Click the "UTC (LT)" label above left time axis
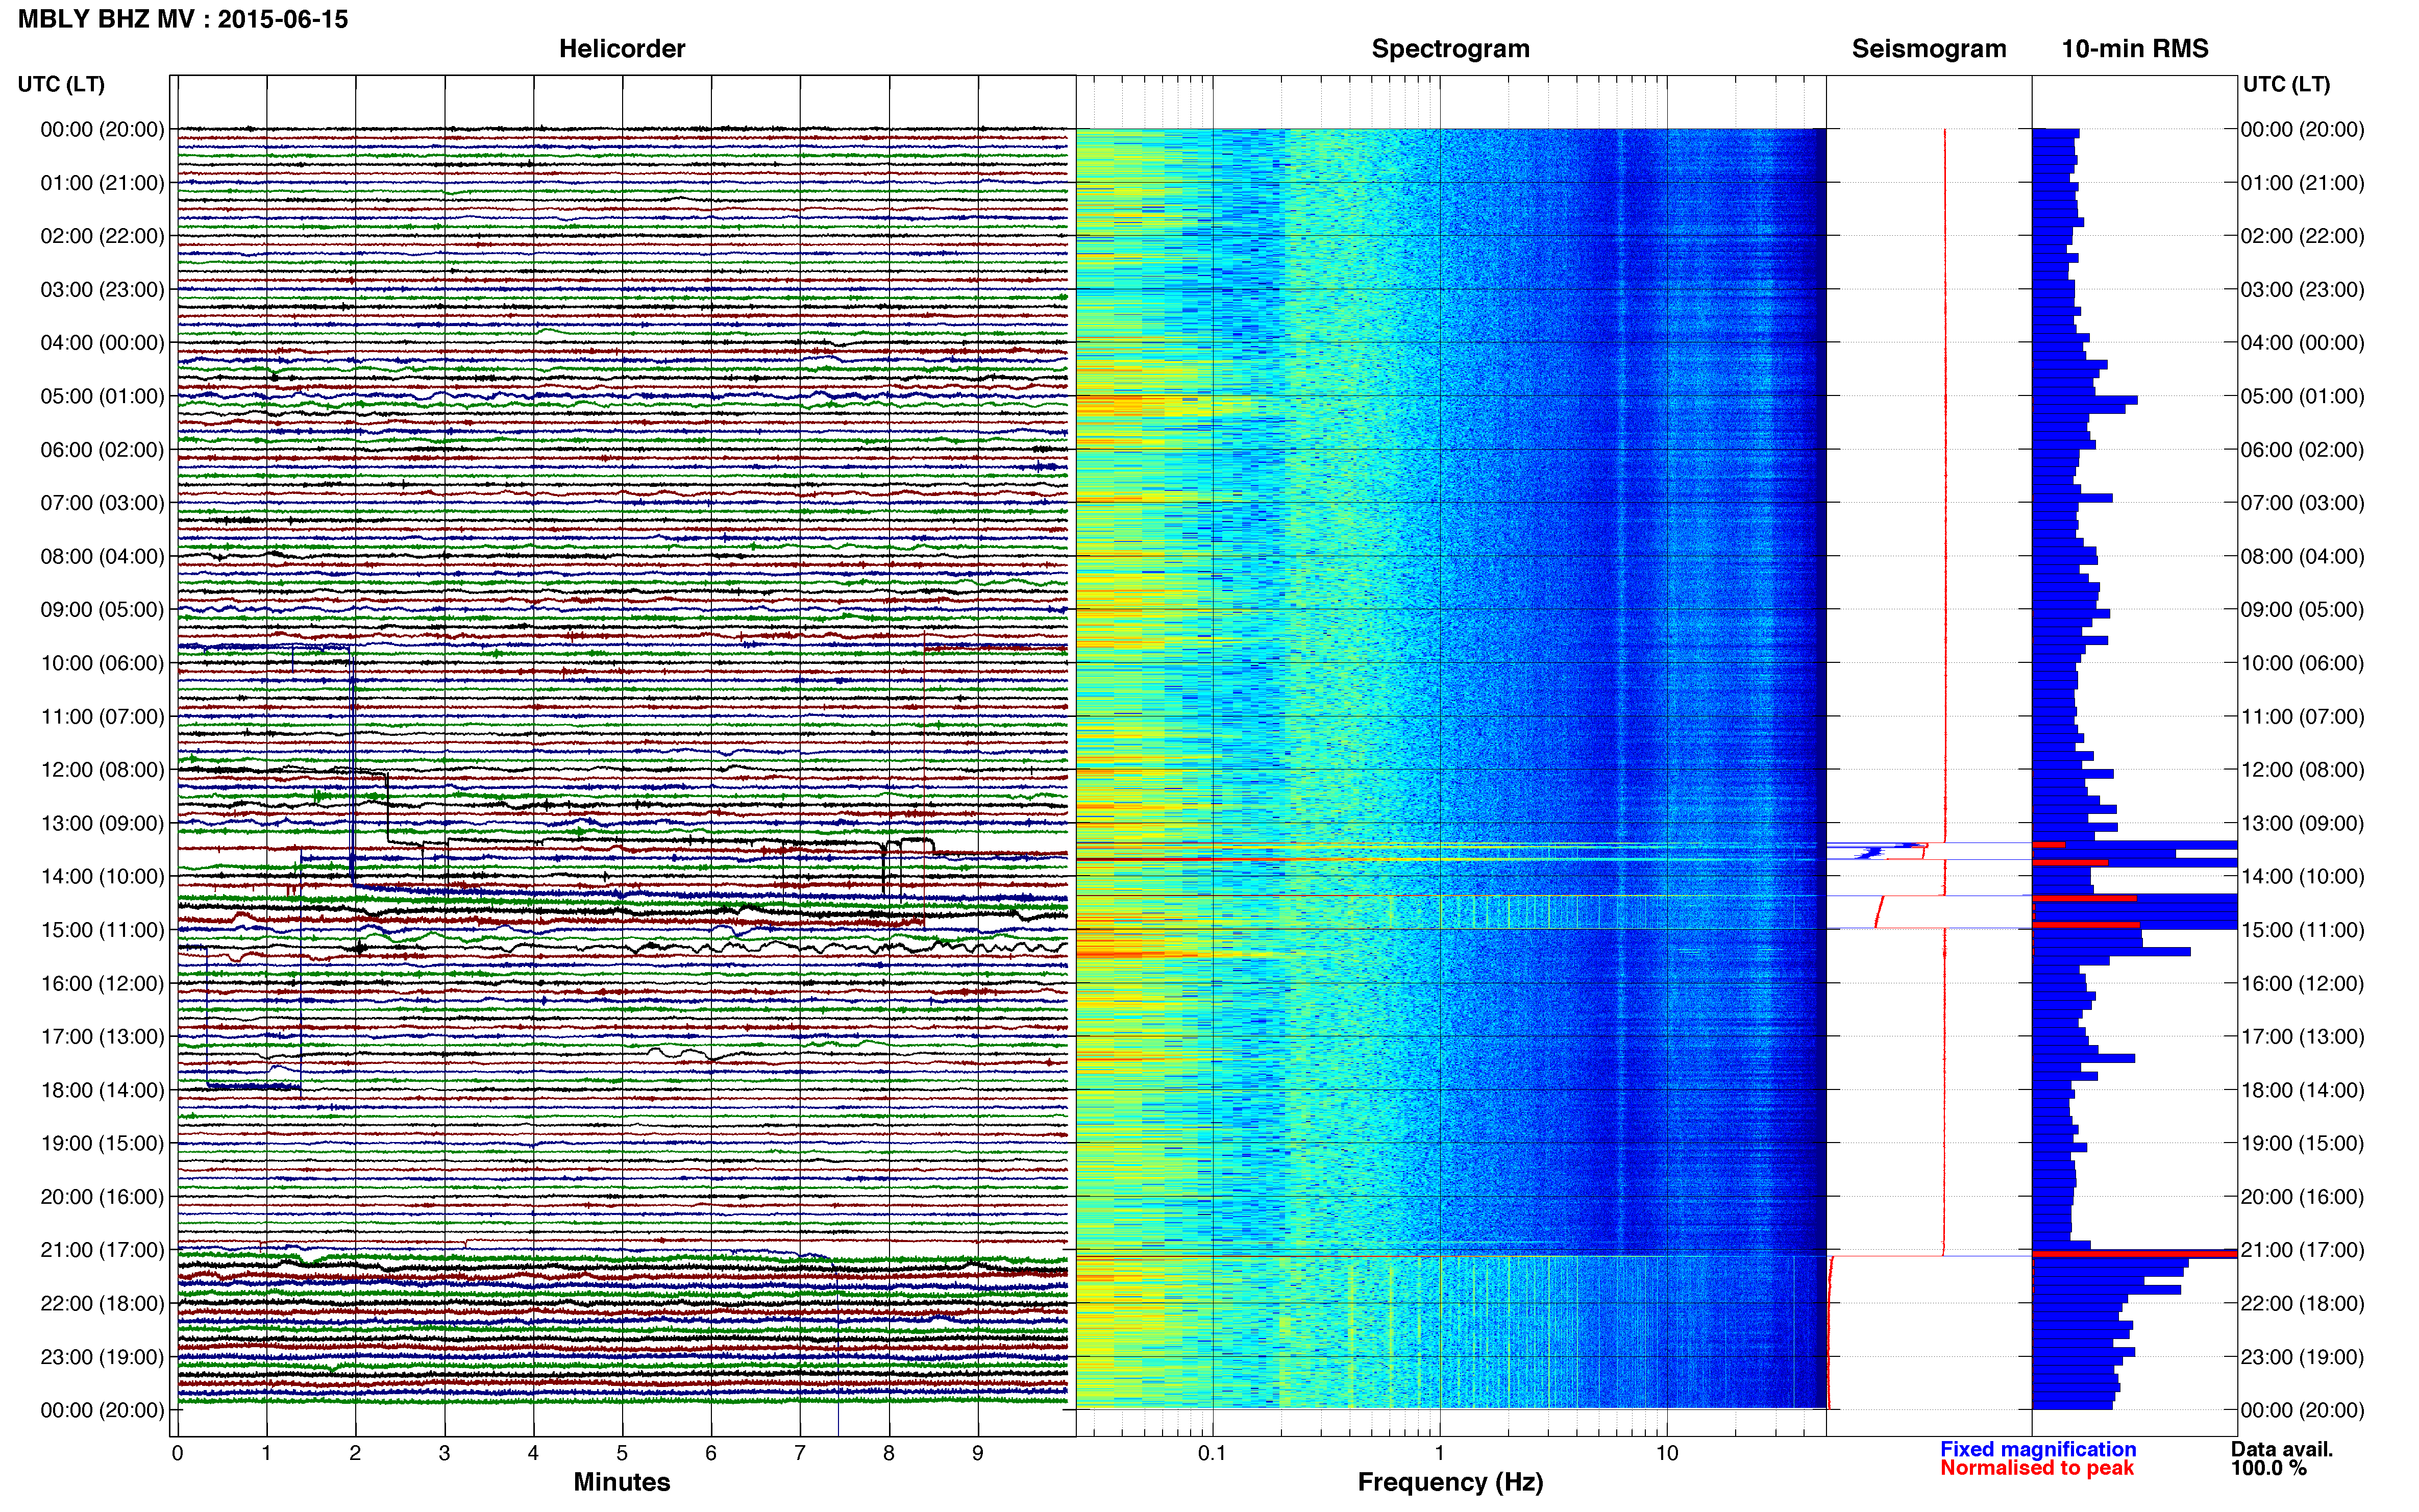 pos(61,84)
